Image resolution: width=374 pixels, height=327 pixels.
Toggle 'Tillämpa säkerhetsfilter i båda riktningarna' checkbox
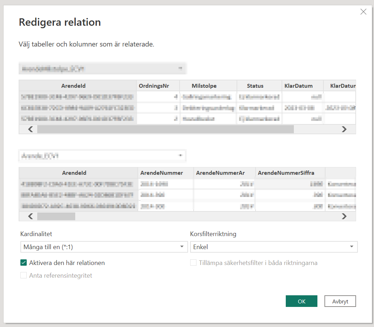(x=193, y=263)
